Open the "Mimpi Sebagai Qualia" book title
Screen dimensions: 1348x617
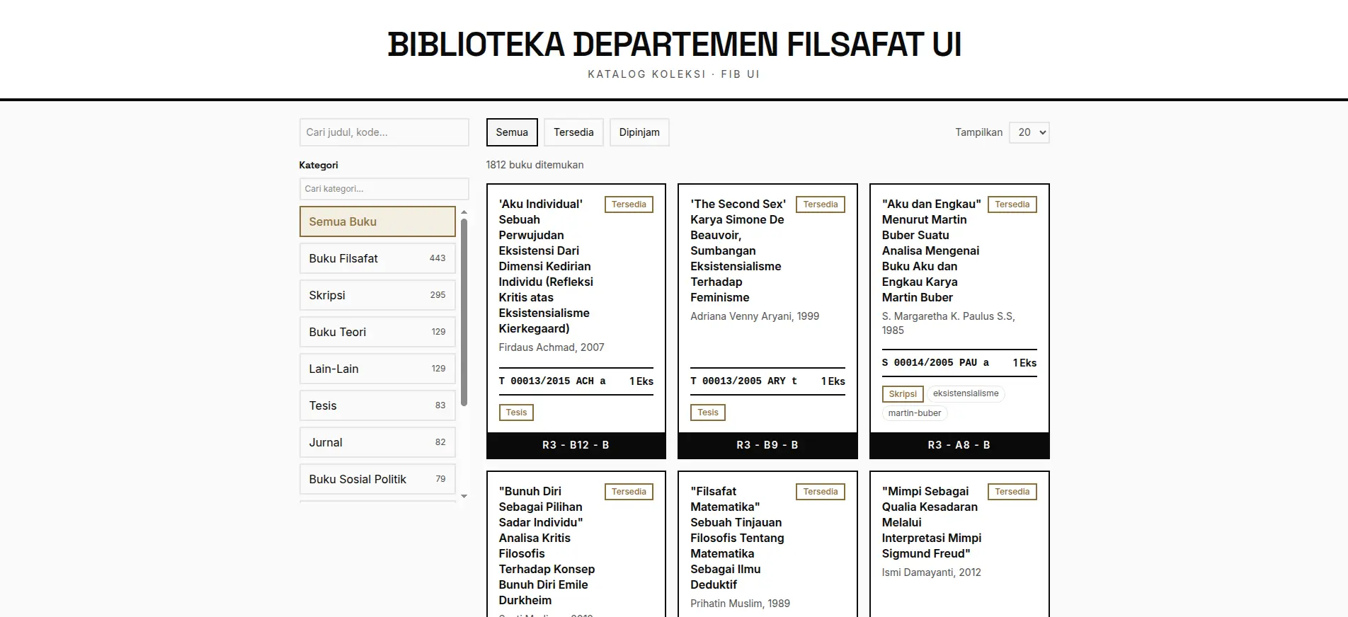coord(931,522)
